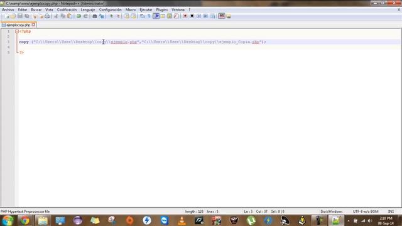Toggle word wrap in the toolbar
This screenshot has height=226, width=402.
143,16
